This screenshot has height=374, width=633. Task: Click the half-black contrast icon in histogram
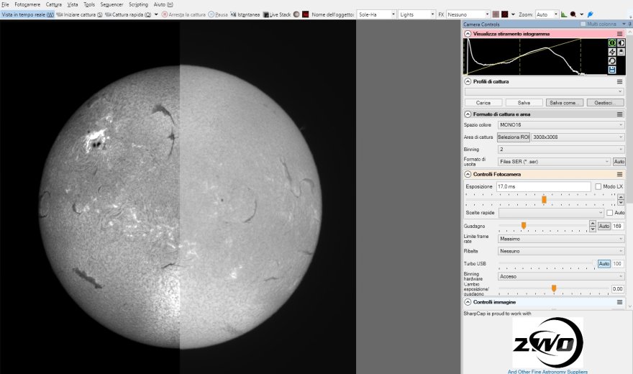(x=621, y=43)
